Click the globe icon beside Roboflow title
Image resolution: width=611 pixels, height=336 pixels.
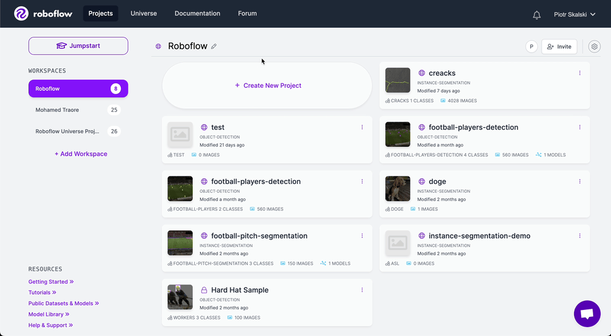pos(158,46)
